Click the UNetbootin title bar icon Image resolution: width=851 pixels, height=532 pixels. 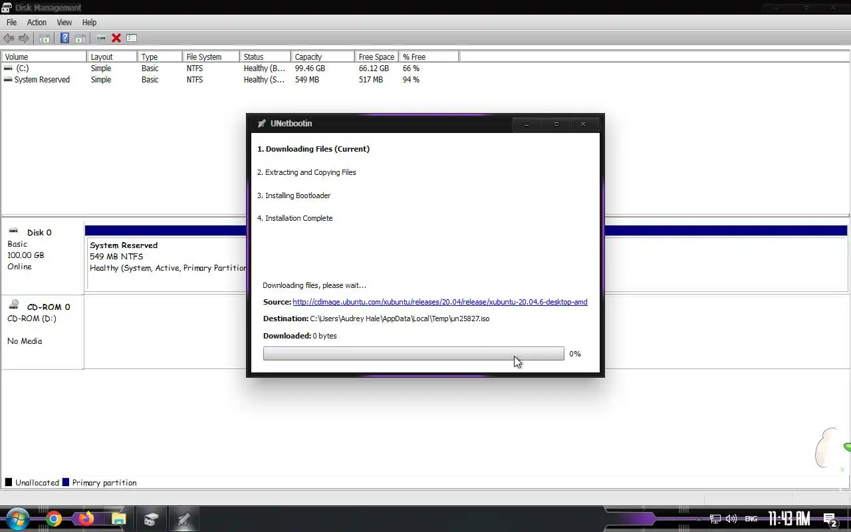tap(261, 124)
